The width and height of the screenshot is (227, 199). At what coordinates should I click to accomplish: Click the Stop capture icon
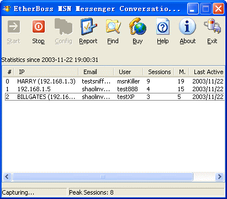pyautogui.click(x=39, y=27)
